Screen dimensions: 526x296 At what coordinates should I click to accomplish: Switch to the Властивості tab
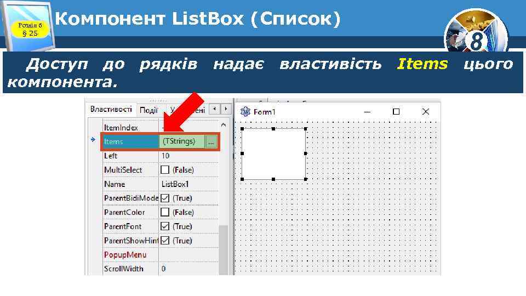(111, 110)
